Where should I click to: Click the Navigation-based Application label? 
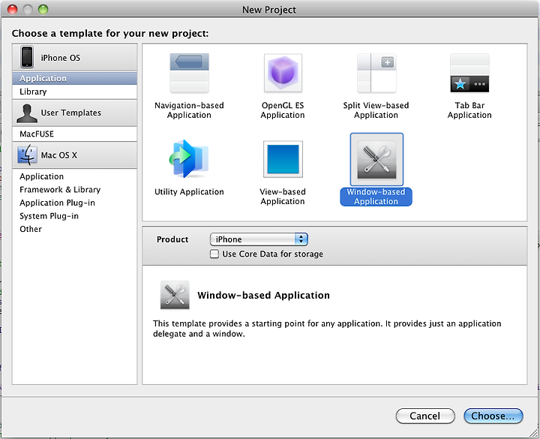point(189,110)
